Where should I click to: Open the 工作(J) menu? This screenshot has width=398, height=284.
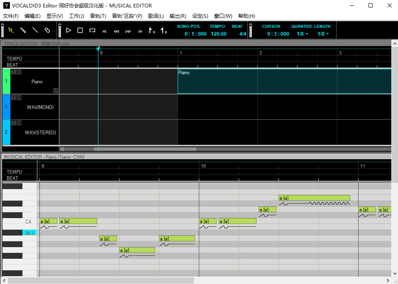click(76, 16)
